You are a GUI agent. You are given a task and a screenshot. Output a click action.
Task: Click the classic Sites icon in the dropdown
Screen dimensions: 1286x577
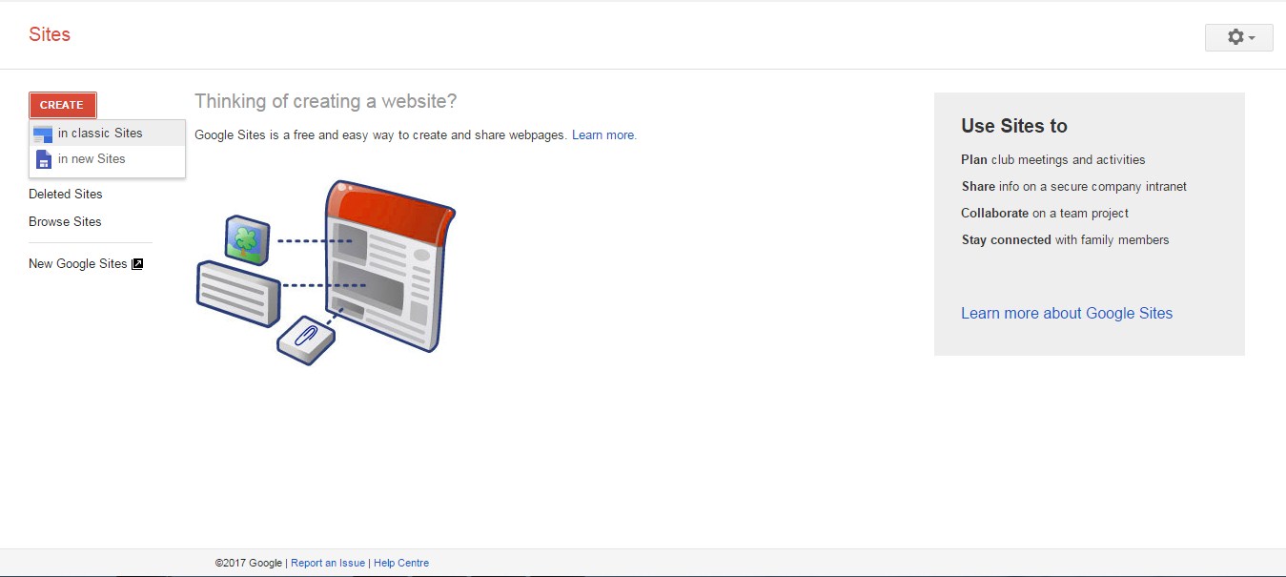(x=43, y=134)
